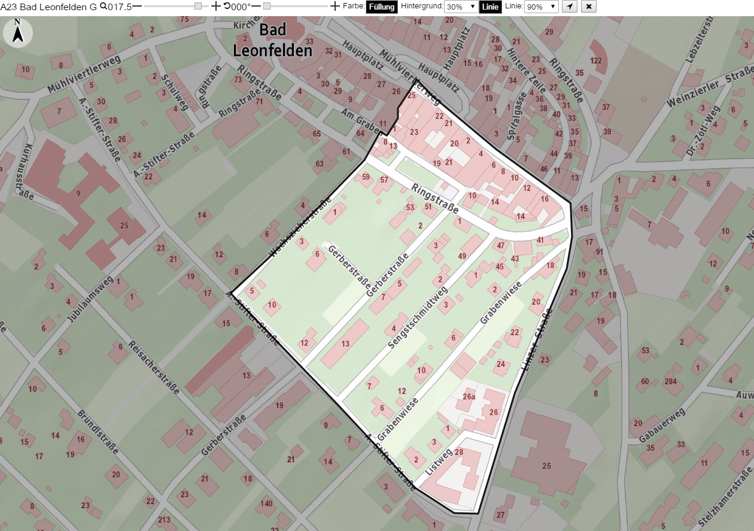Open the Hintergrund 30% dropdown
Screen dimensions: 754x531
coord(461,7)
